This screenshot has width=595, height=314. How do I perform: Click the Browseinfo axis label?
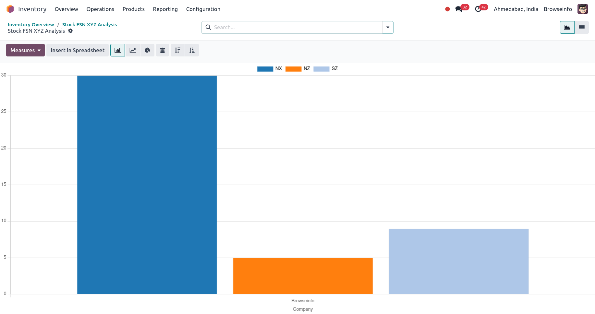coord(303,301)
